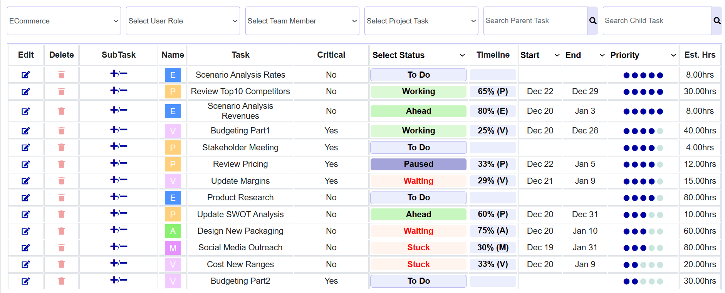Set priority dots for Budgeting Part2

643,281
